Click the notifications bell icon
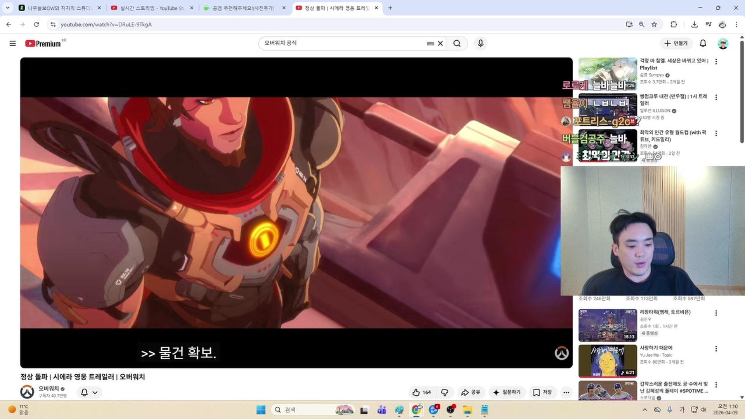The width and height of the screenshot is (745, 419). [702, 43]
